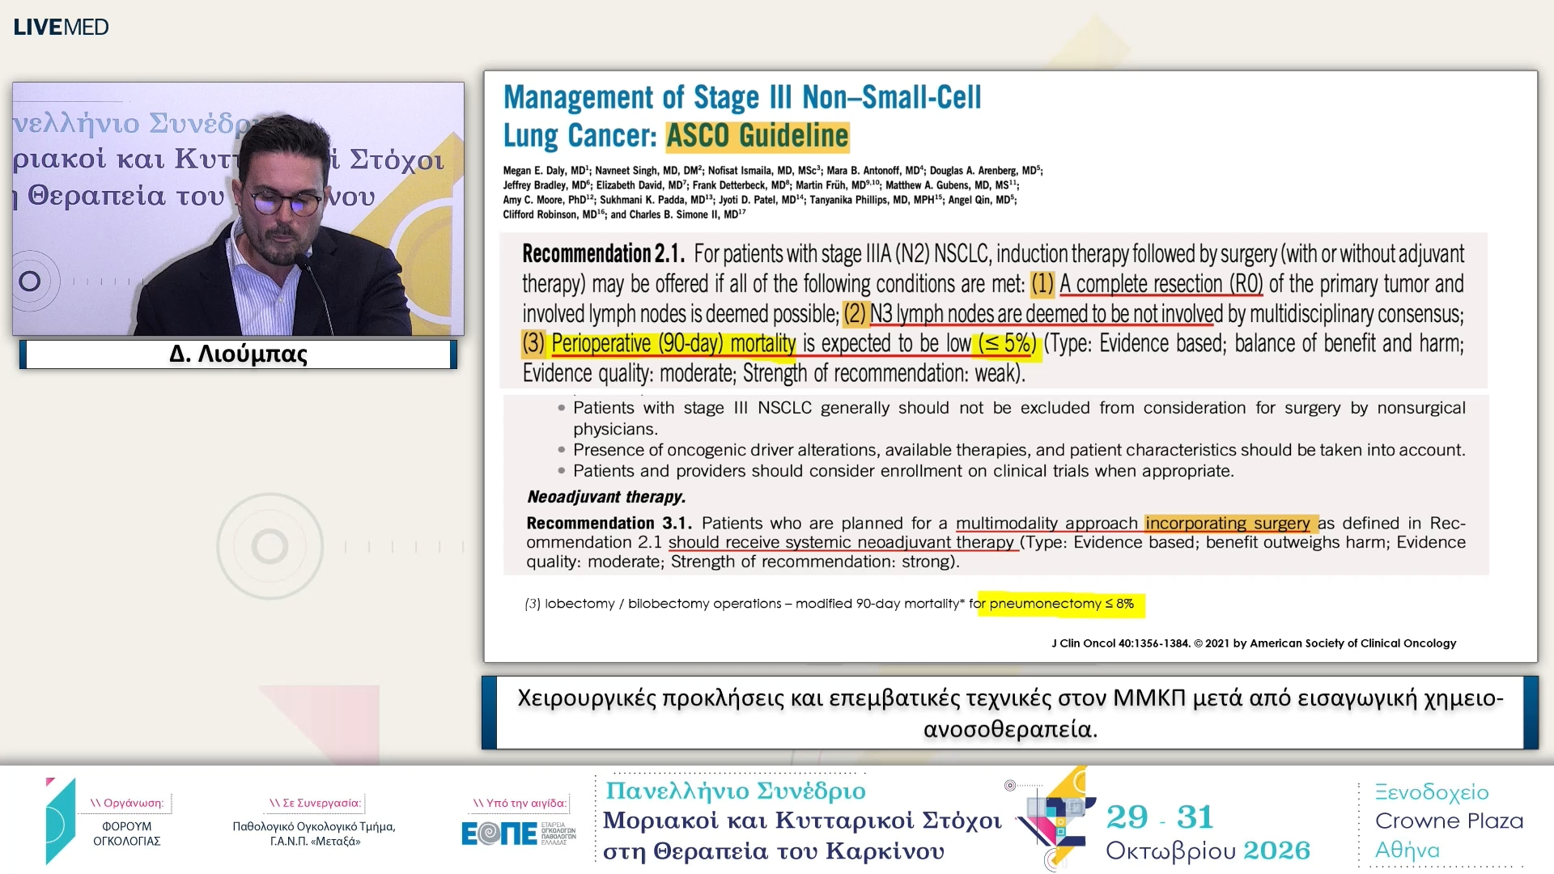1554x874 pixels.
Task: Click 'Crowne Plaza' venue text
Action: (1449, 821)
